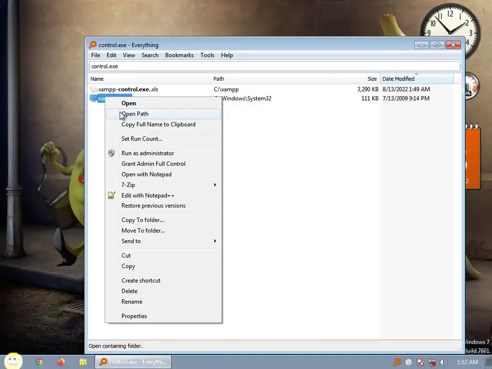Select the Send to entry
Screen dimensions: 492x369
[163, 241]
